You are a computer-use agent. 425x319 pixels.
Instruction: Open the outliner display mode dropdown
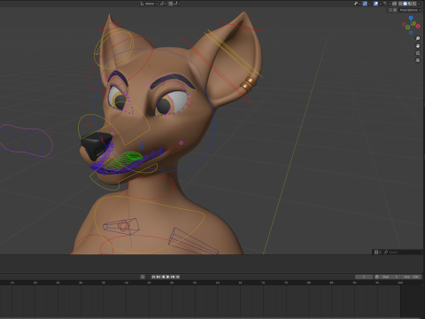[x=377, y=252]
